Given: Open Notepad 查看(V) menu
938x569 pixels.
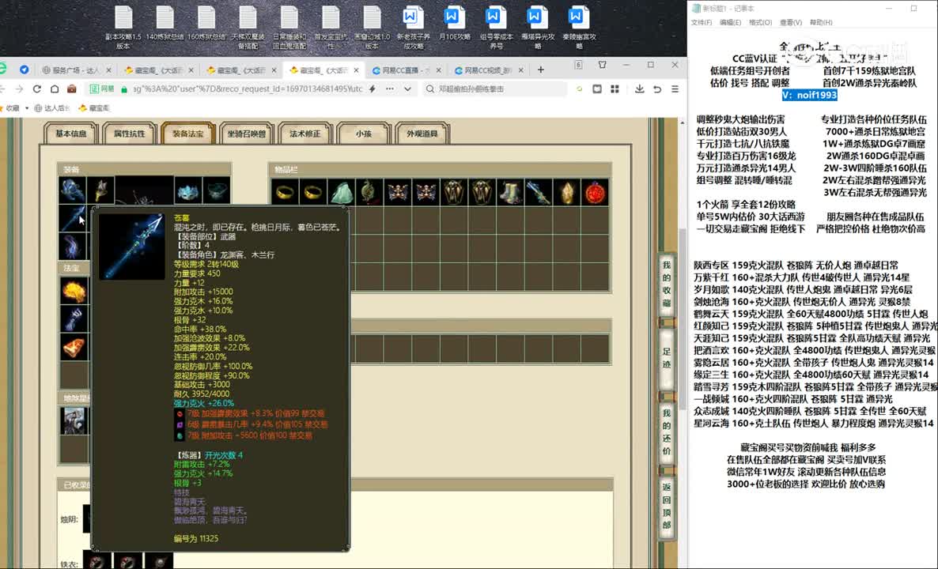Looking at the screenshot, I should tap(791, 23).
